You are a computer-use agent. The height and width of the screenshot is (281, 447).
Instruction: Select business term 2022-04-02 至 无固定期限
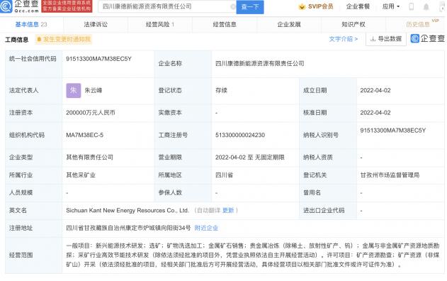click(x=250, y=158)
